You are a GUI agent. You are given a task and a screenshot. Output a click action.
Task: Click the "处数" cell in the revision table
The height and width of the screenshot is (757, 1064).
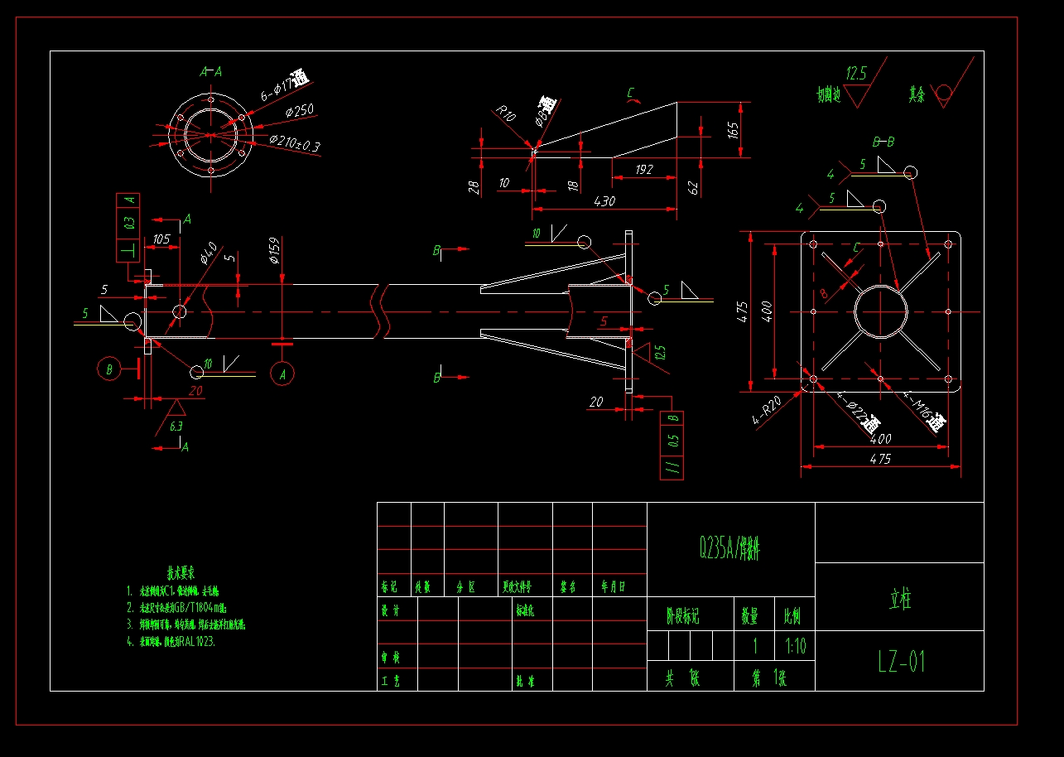coord(423,587)
